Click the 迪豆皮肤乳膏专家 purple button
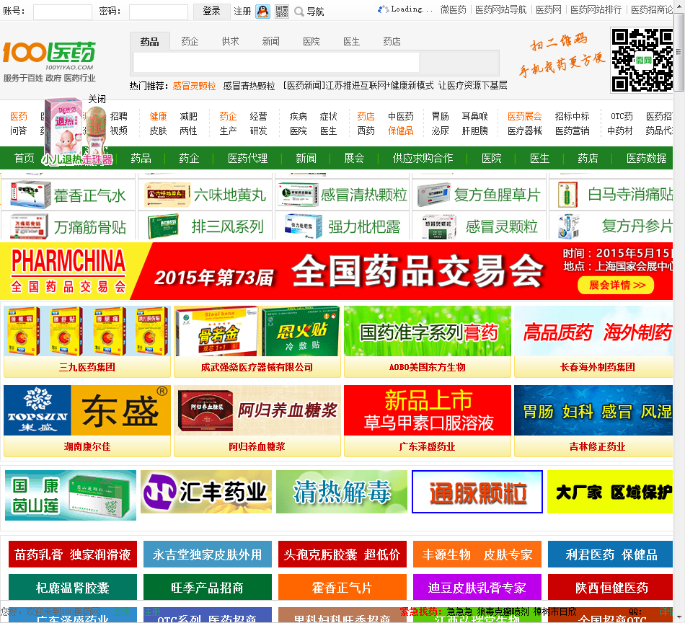This screenshot has width=685, height=623. point(477,587)
